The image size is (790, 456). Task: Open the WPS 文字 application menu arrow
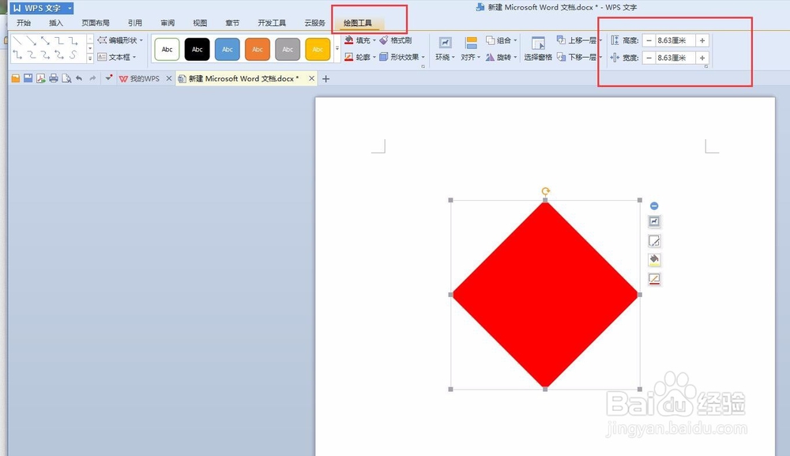coord(70,8)
